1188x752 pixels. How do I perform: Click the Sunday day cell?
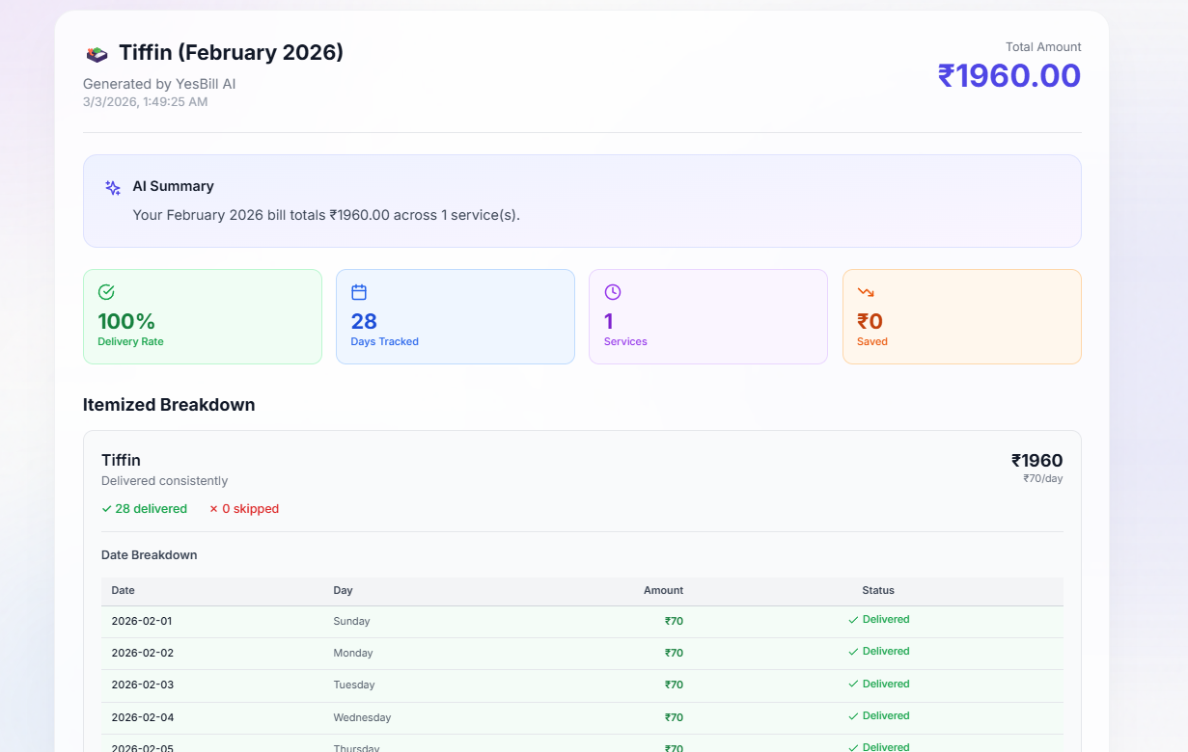(351, 621)
